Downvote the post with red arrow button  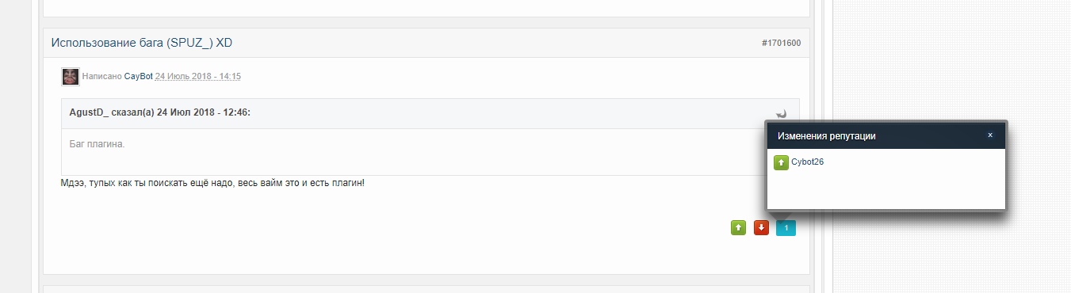(761, 228)
